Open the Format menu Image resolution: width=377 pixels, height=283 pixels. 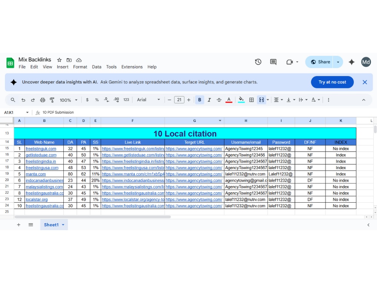(80, 67)
